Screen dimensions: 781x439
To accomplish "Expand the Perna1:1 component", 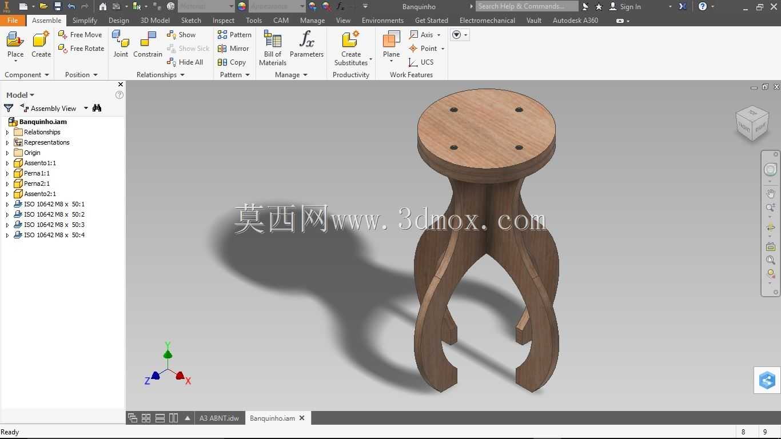I will (x=7, y=173).
